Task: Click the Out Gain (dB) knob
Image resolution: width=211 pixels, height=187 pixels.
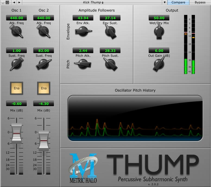Action: click(x=159, y=64)
